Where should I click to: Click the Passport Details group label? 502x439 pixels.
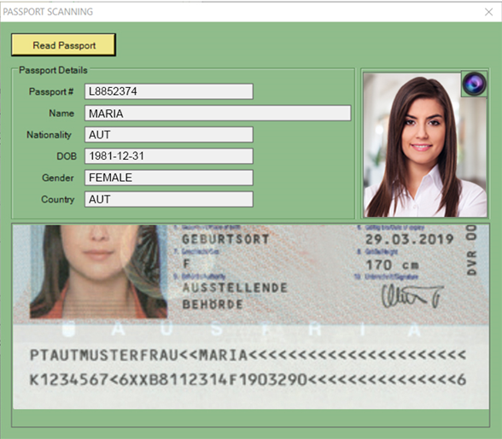point(53,70)
